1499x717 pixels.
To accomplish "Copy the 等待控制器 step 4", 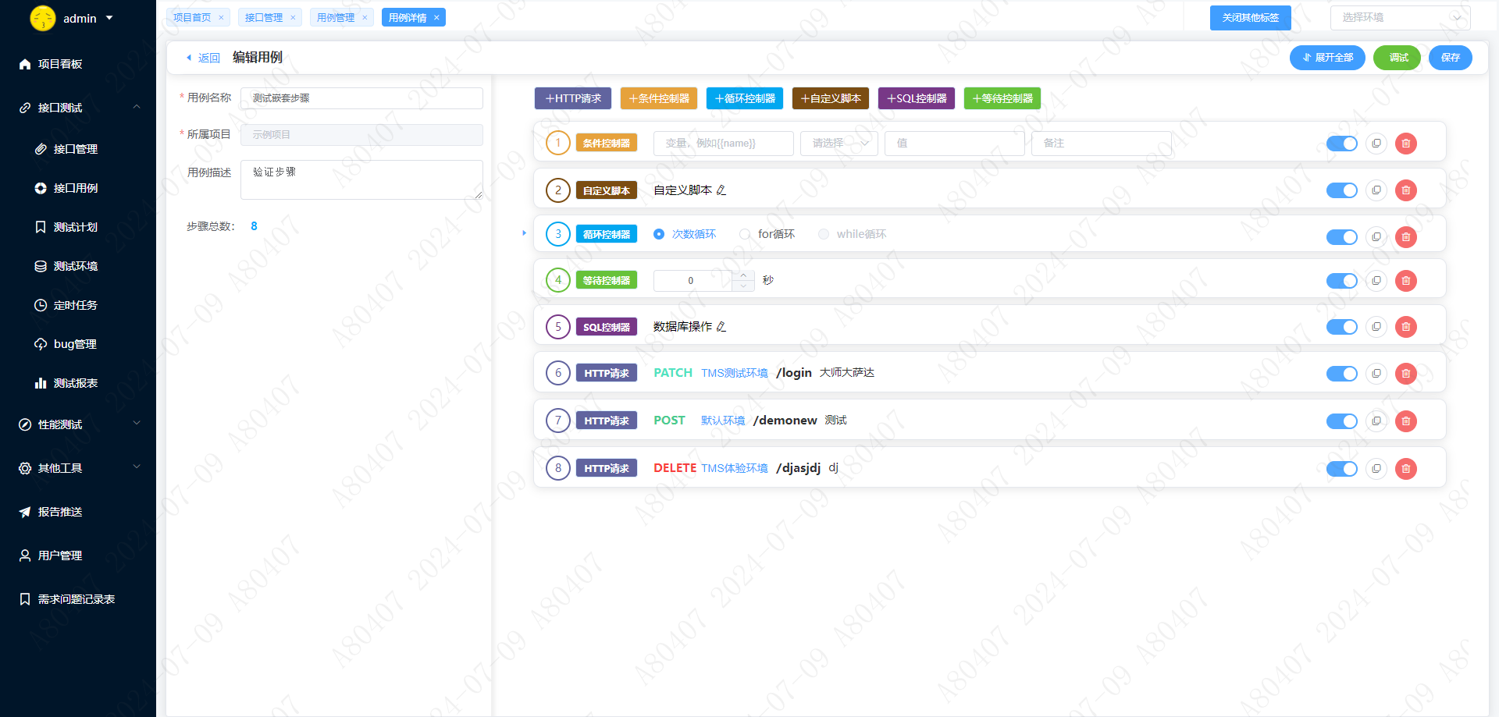I will click(1376, 281).
